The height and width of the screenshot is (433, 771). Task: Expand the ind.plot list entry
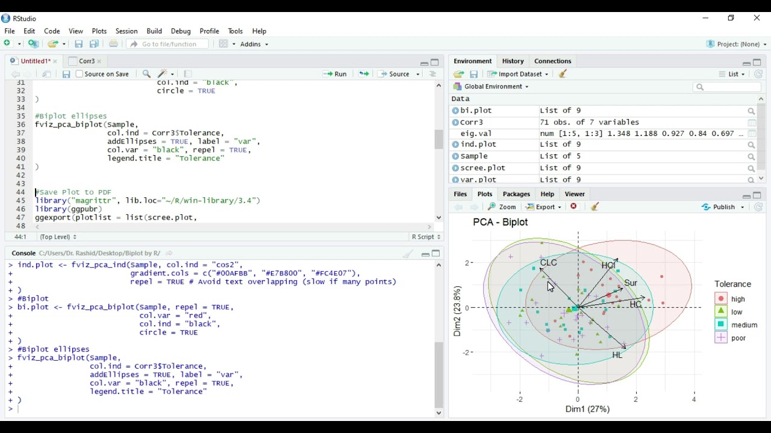click(x=455, y=145)
